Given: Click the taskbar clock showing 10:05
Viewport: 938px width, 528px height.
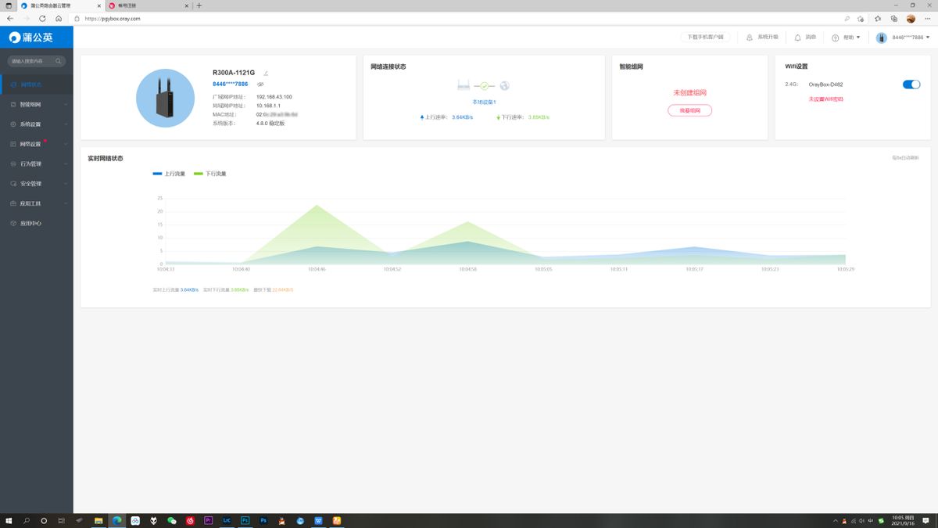Looking at the screenshot, I should pos(902,520).
